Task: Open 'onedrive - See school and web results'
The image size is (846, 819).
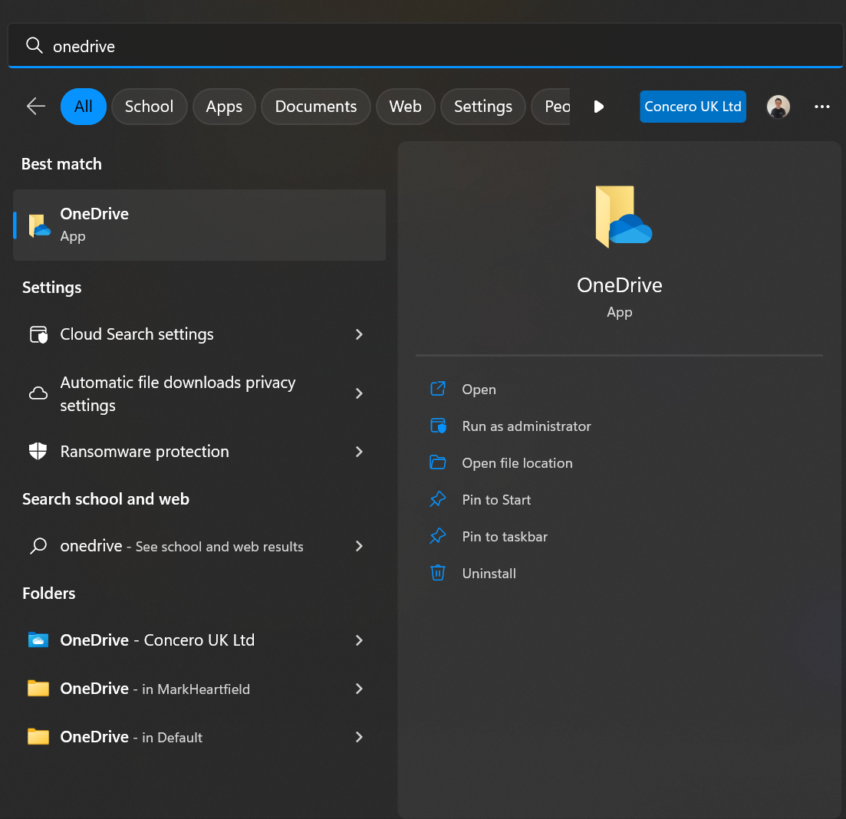Action: (x=199, y=546)
